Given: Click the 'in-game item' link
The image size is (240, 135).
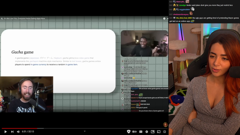Looking at the screenshot, I should pos(71,64).
